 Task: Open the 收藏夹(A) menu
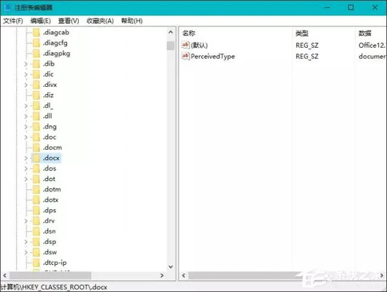click(x=100, y=21)
